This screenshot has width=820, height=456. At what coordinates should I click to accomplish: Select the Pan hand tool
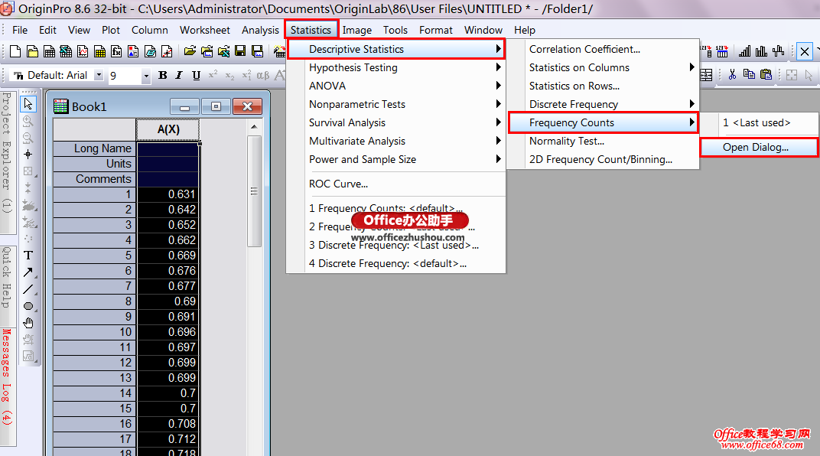coord(28,323)
